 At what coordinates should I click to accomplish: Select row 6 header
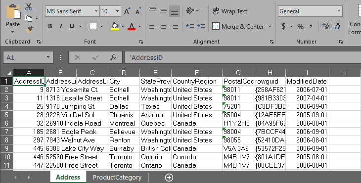point(6,123)
